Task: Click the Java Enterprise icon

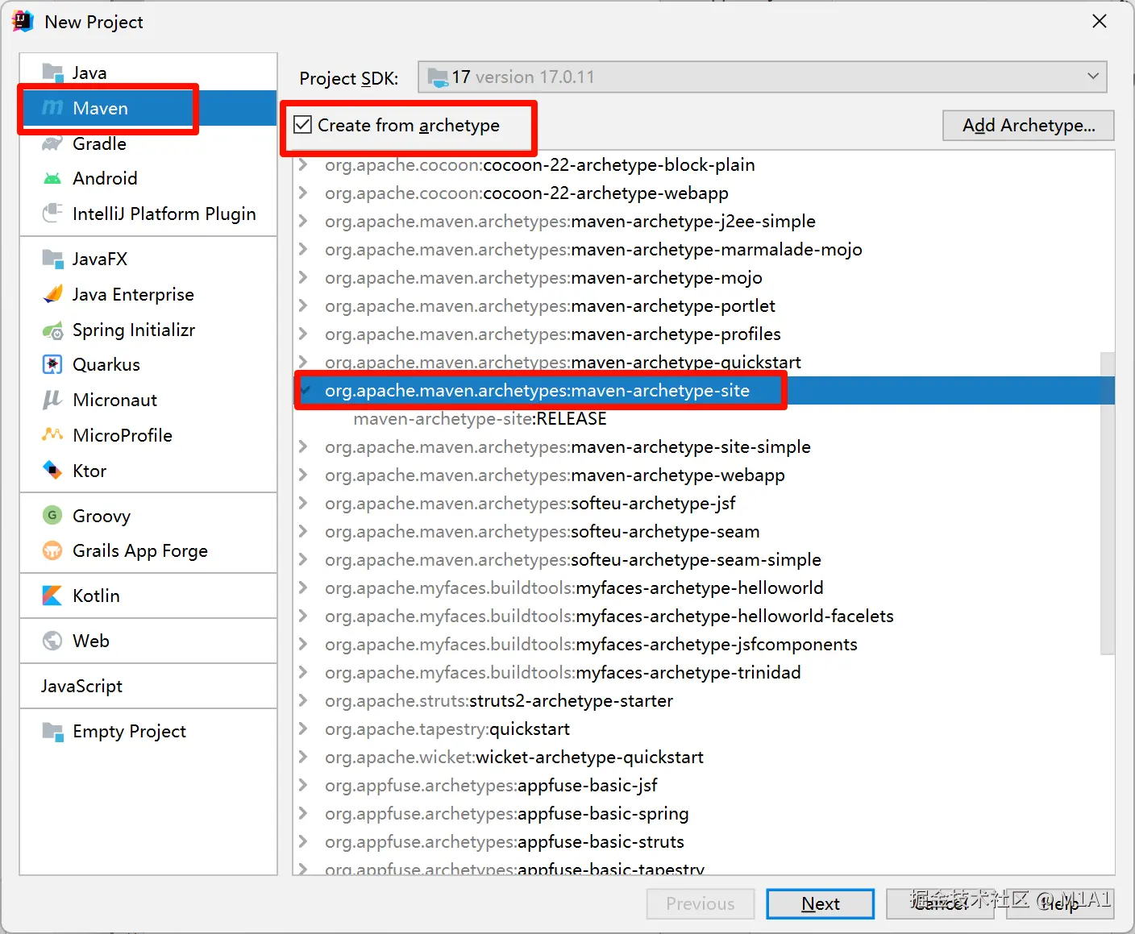Action: (x=52, y=294)
